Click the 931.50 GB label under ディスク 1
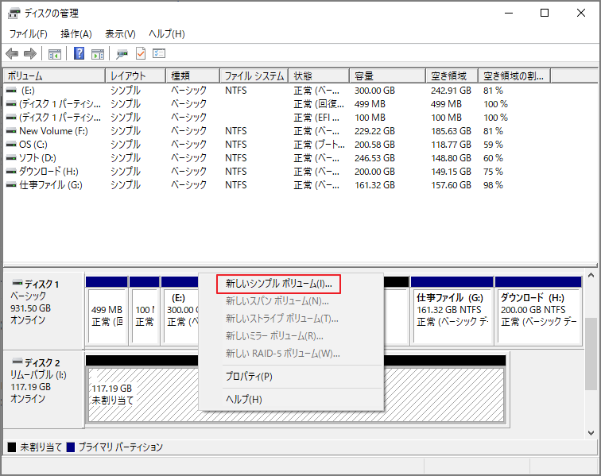The height and width of the screenshot is (476, 601). coord(31,308)
